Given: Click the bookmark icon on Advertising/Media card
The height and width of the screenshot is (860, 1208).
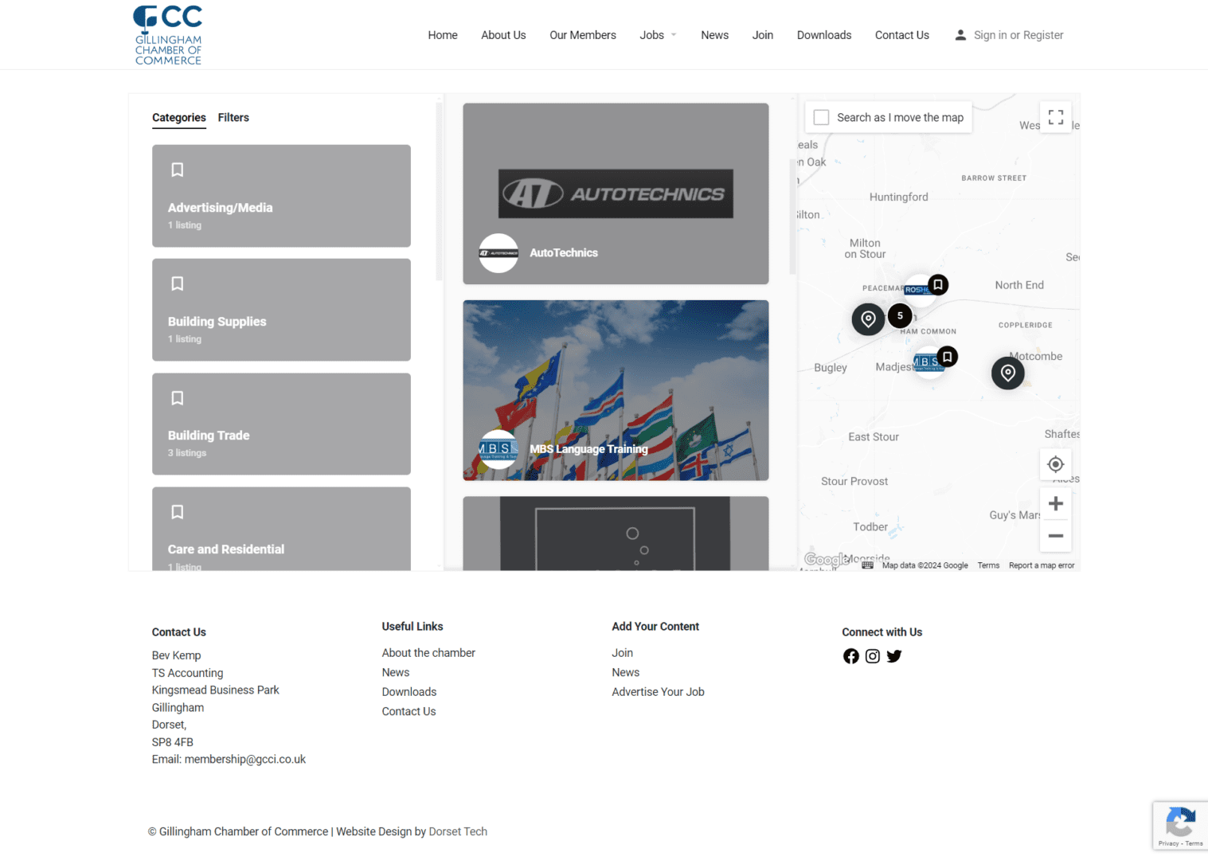Looking at the screenshot, I should (178, 170).
